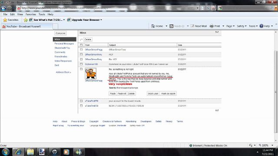Expand the Home button dropdown arrow
278x156 pixels.
pyautogui.click(x=166, y=26)
